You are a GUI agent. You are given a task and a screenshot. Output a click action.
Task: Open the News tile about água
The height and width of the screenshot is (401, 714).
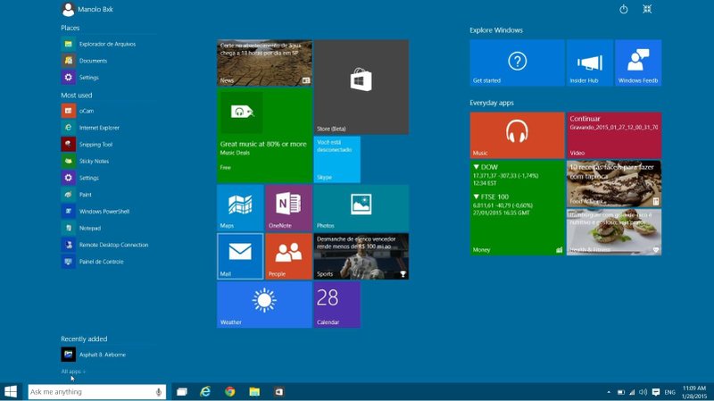[x=264, y=63]
